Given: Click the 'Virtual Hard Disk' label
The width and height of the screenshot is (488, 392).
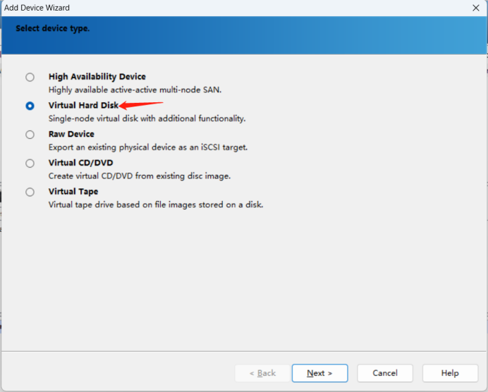Looking at the screenshot, I should pos(83,105).
